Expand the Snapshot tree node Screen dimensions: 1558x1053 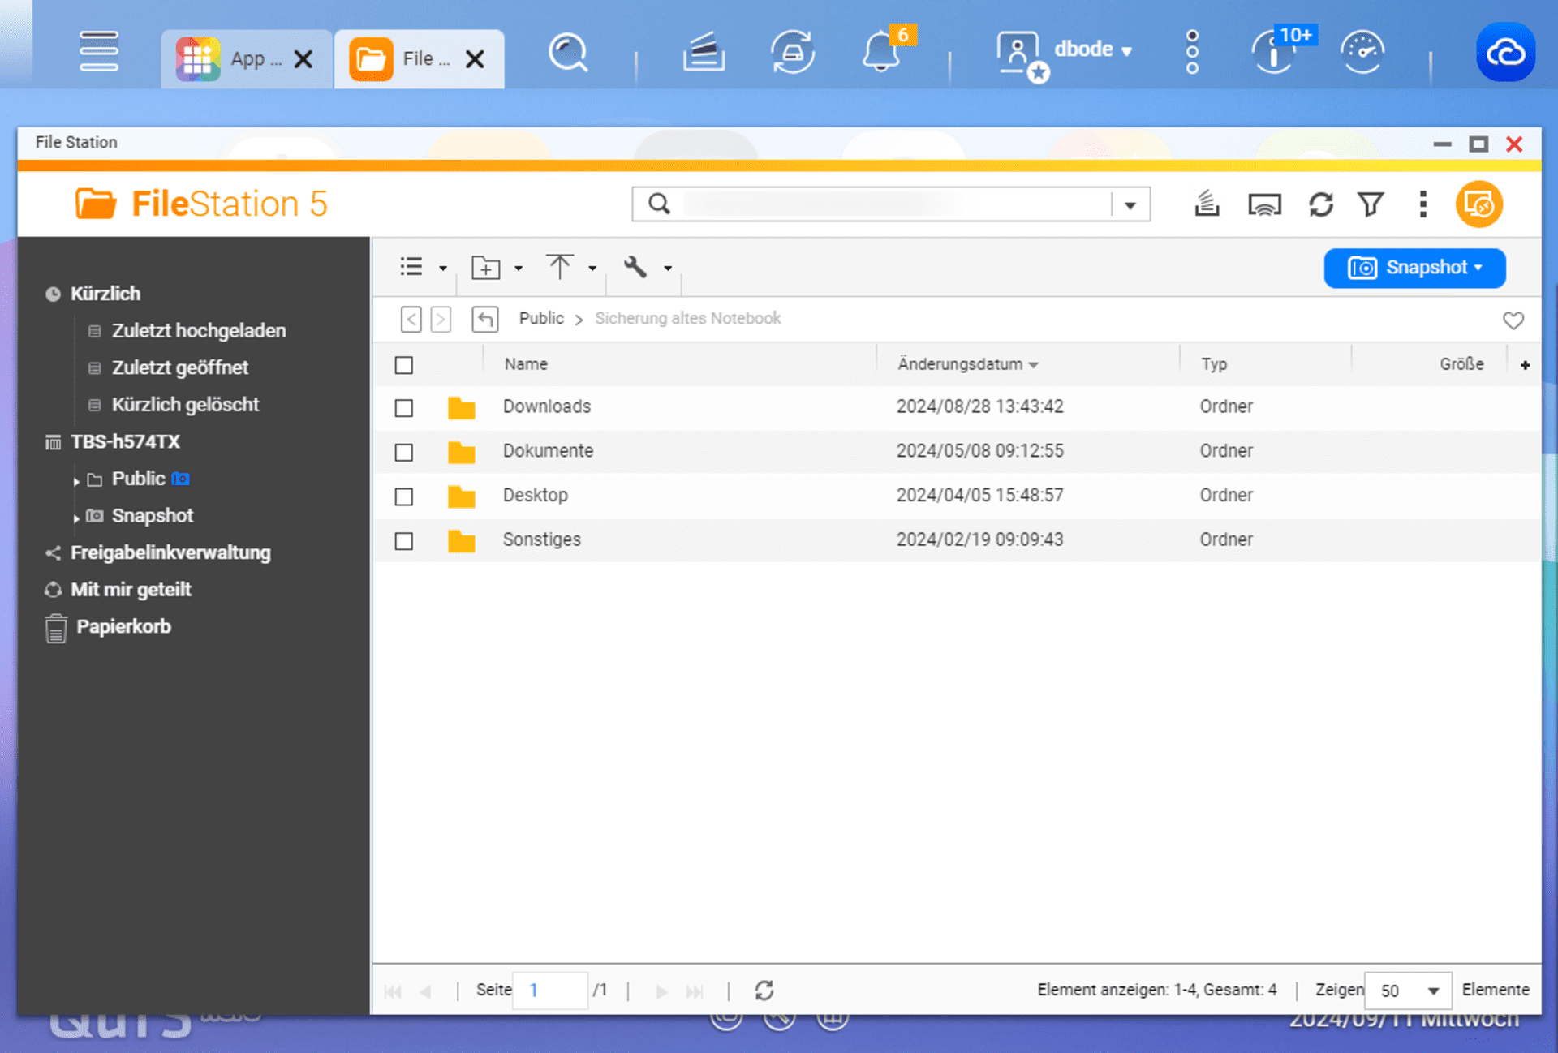click(x=75, y=518)
